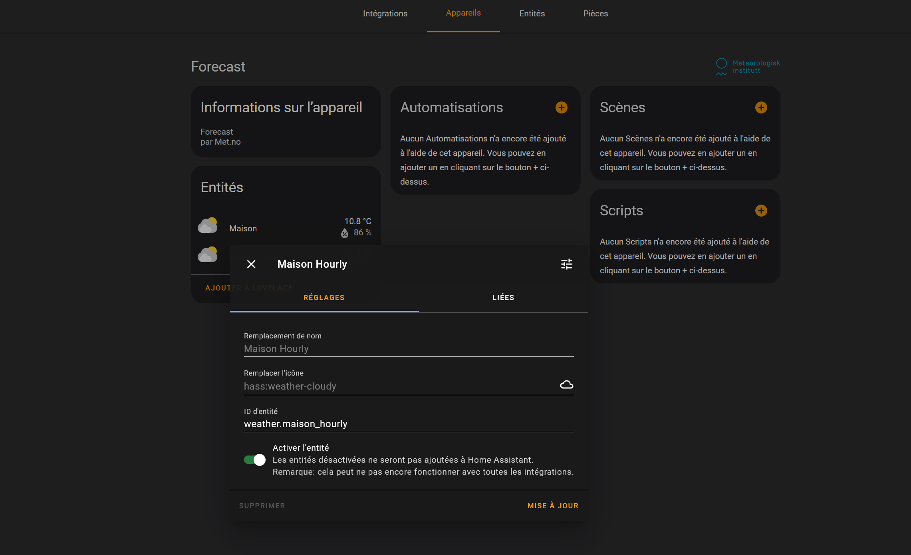This screenshot has height=555, width=911.
Task: Click the 86 % humidity value
Action: (363, 233)
